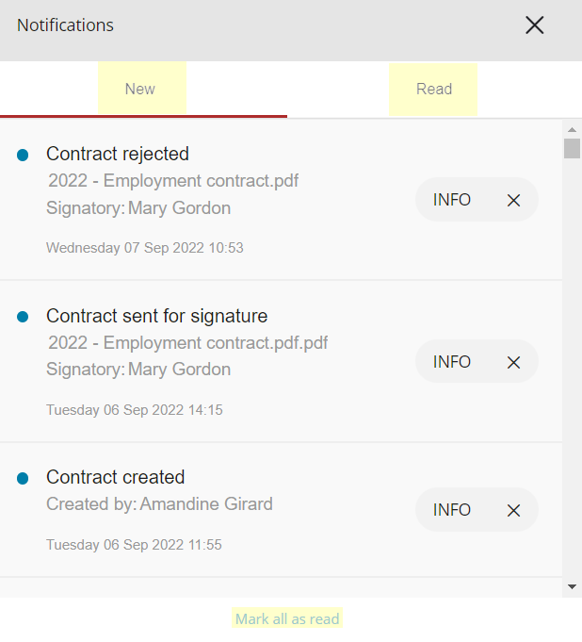This screenshot has width=582, height=642.
Task: Click blue unread dot beside Contract rejected
Action: [x=23, y=155]
